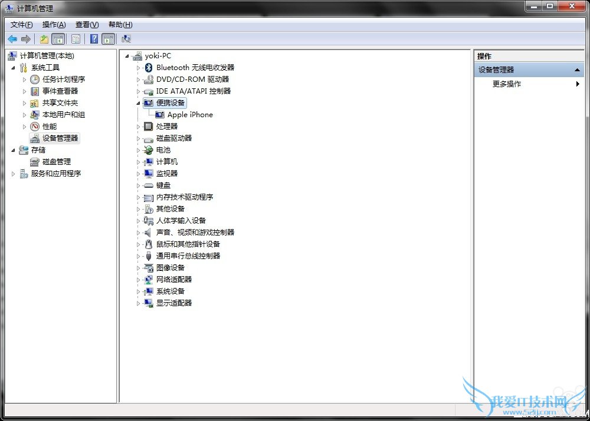Image resolution: width=590 pixels, height=421 pixels.
Task: Maximize the 计算机管理 window
Action: 550,6
